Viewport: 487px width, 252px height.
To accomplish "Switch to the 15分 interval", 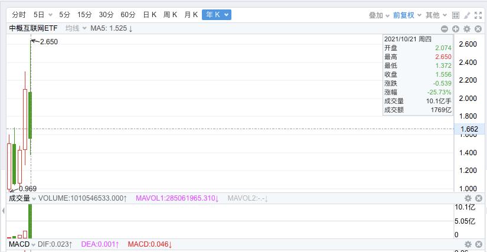I will [85, 15].
